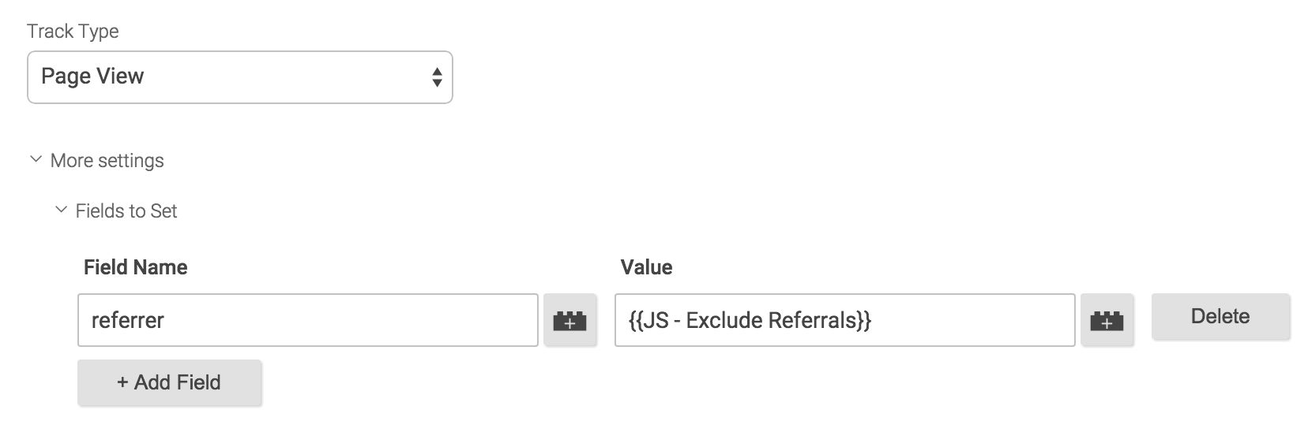Focus the referrer Field Name input
Viewport: 1308px width, 421px height.
(308, 320)
